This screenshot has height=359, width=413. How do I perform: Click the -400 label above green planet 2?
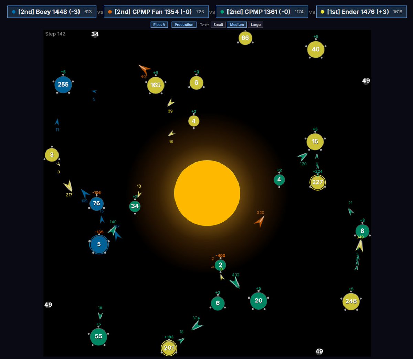(220, 256)
